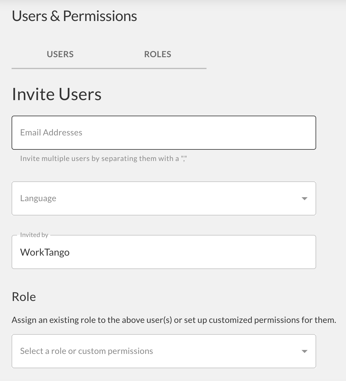Click the multiple users helper text

[x=104, y=158]
